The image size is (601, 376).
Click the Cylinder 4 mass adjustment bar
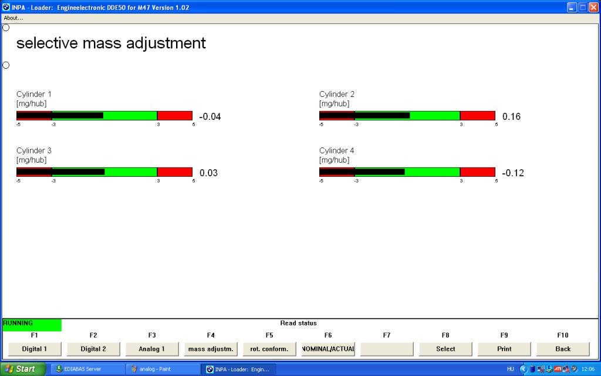tap(407, 172)
